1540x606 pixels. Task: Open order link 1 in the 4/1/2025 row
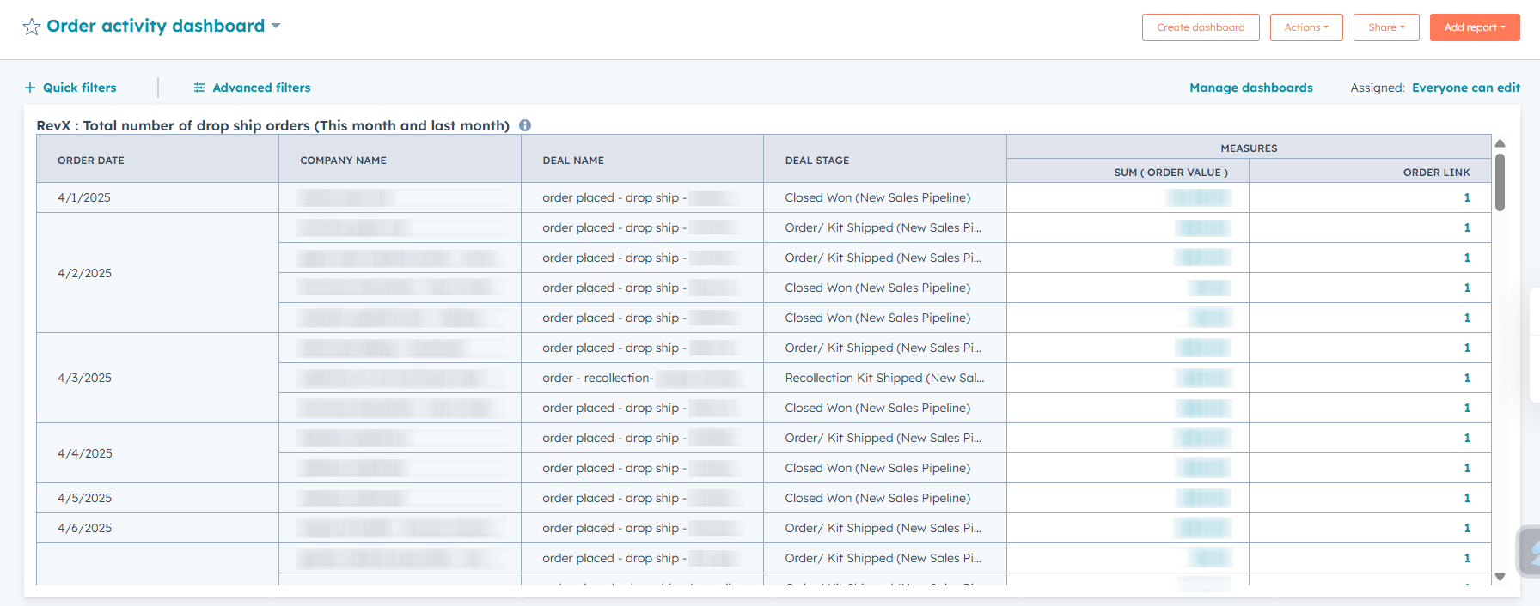click(1467, 197)
